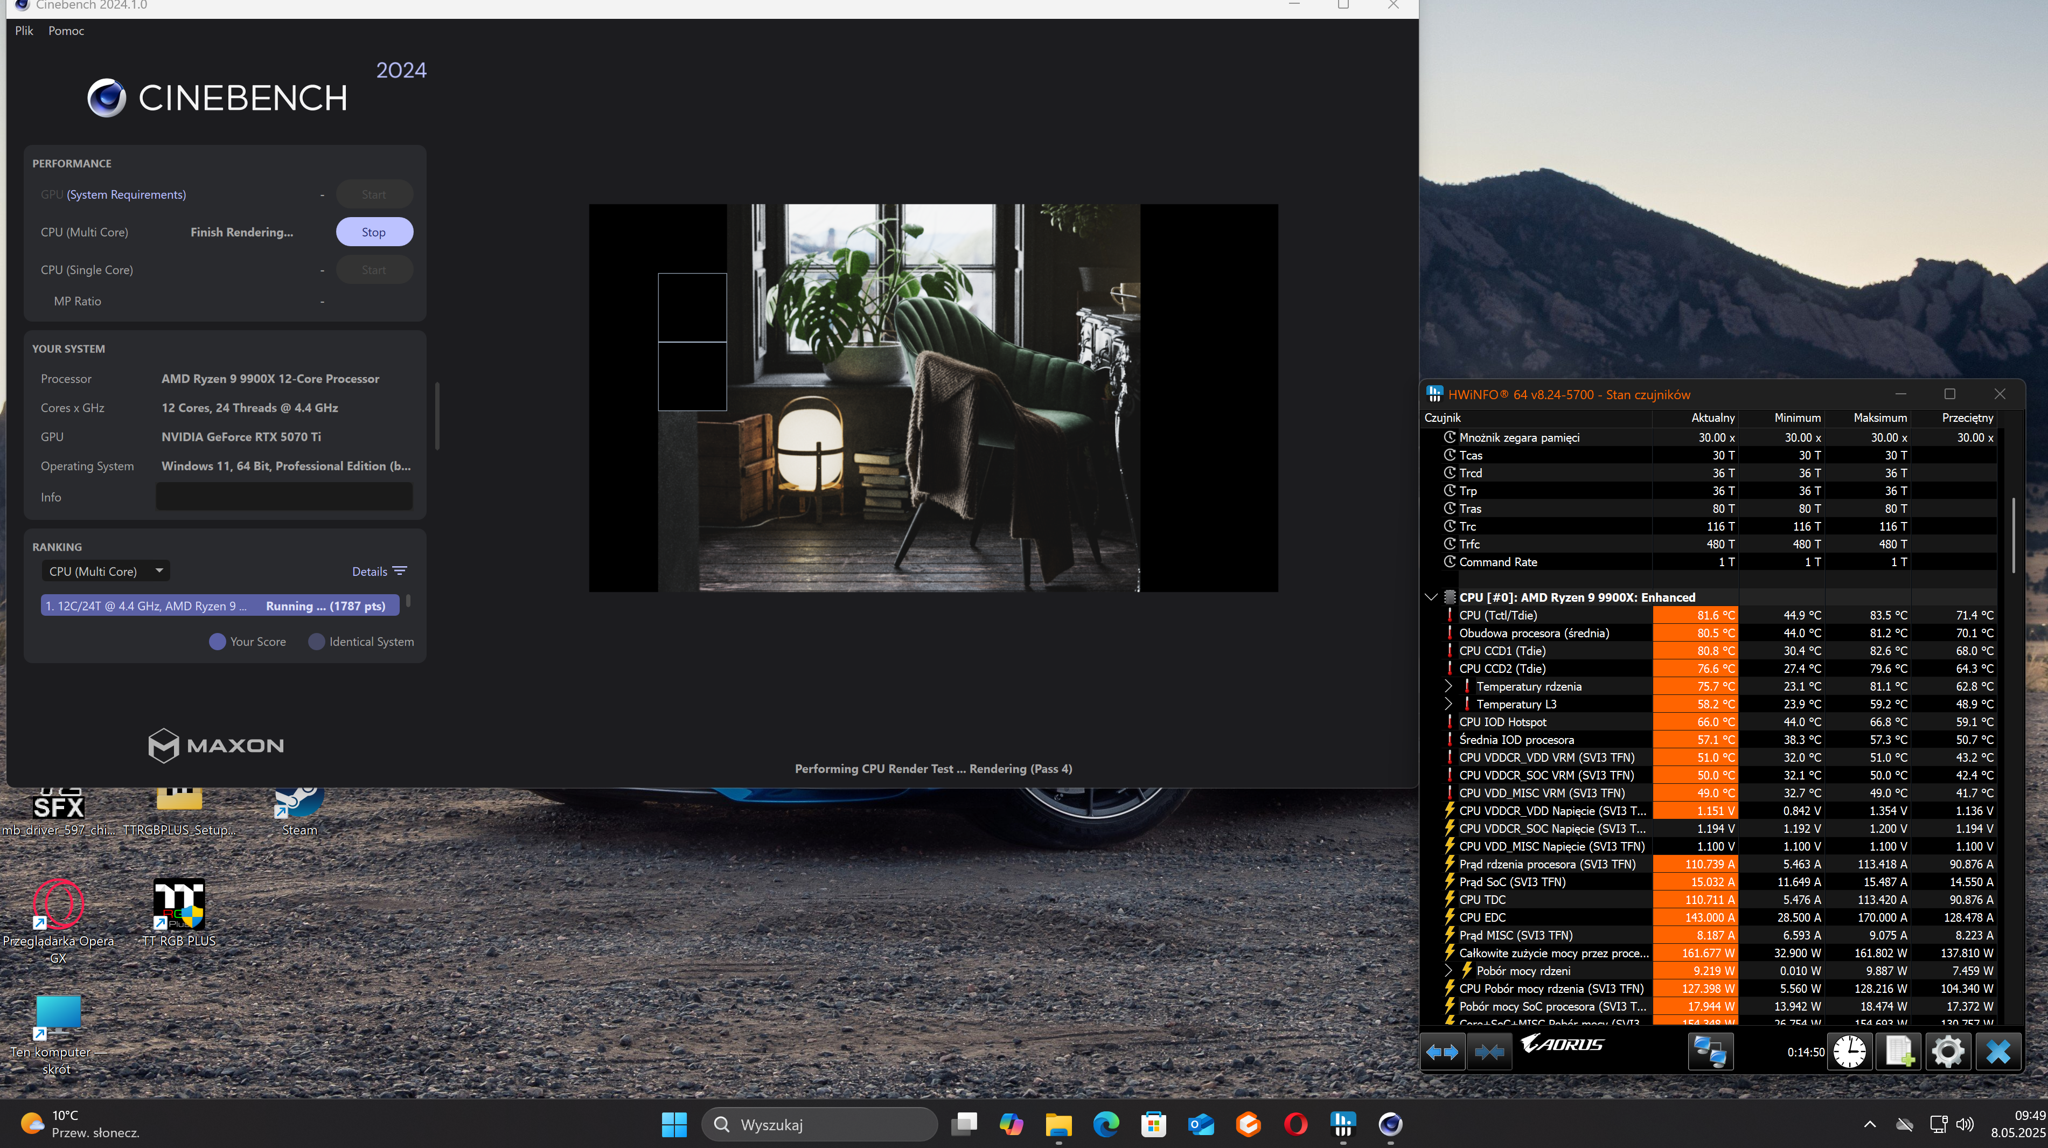Launch Copilot from taskbar
The height and width of the screenshot is (1148, 2048).
(x=1011, y=1124)
